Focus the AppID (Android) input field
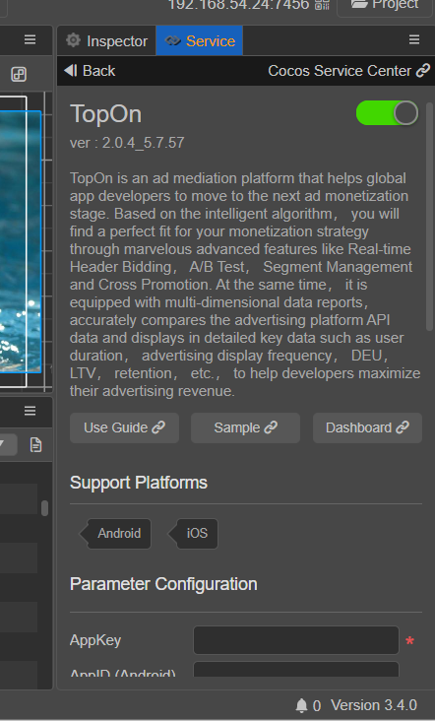435x721 pixels. click(296, 669)
